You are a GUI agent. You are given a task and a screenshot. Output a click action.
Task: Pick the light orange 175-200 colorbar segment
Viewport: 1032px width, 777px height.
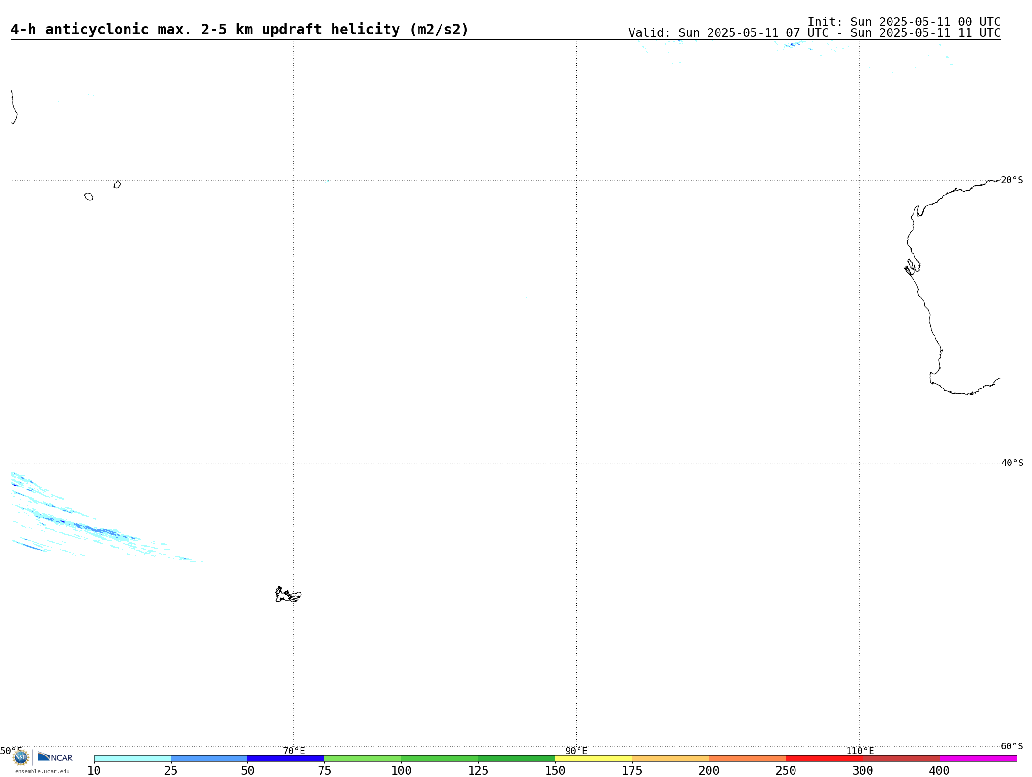(671, 759)
